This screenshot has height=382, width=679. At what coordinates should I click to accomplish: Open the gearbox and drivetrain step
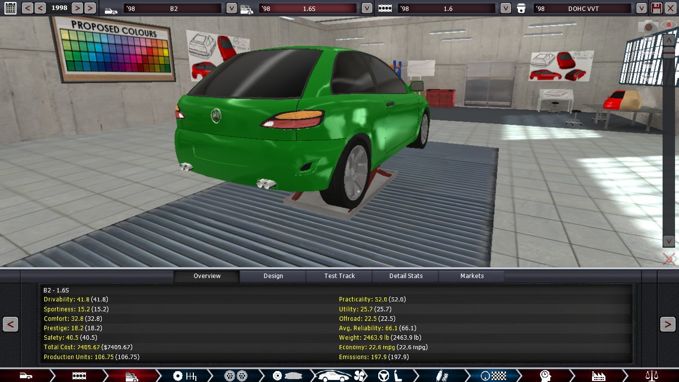tap(184, 376)
